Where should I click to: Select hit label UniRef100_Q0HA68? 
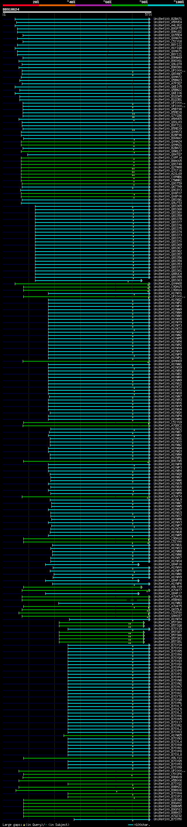coord(167,283)
